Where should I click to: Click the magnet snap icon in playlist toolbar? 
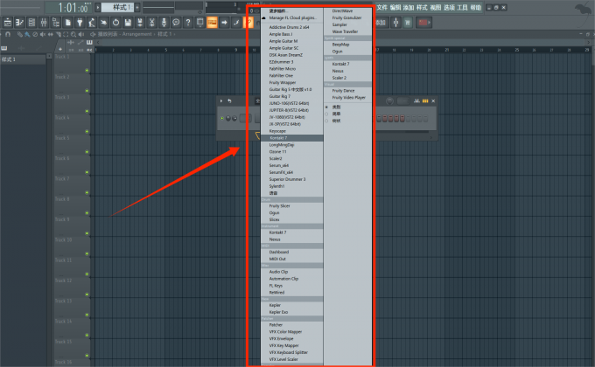8,34
